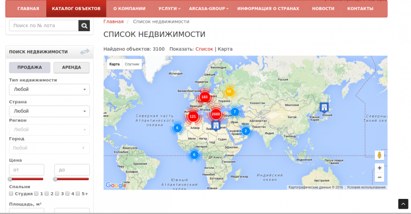Show results as Список

pos(204,49)
